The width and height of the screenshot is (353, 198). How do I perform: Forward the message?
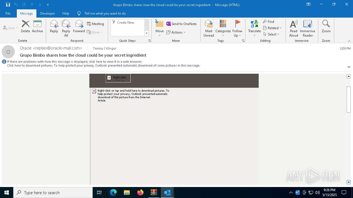(x=79, y=27)
